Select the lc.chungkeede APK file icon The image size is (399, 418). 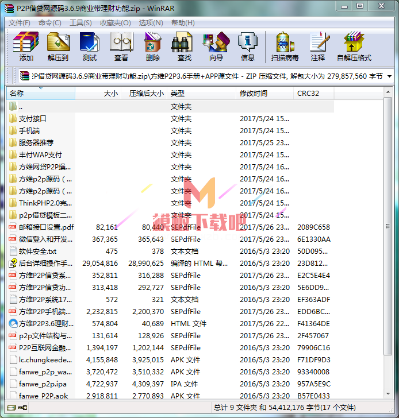[13, 359]
